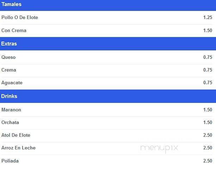The image size is (216, 172).
Task: Select Atol De Elote drink
Action: point(16,135)
